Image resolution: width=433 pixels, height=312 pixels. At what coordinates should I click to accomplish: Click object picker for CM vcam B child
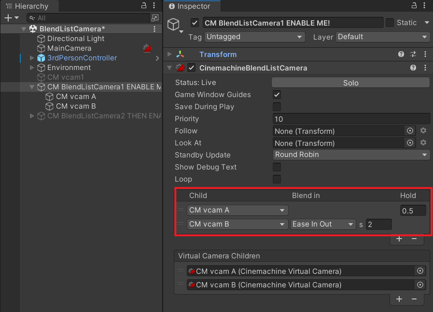click(420, 284)
